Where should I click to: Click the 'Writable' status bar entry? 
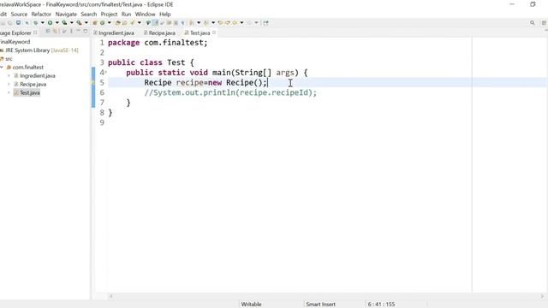pyautogui.click(x=251, y=305)
